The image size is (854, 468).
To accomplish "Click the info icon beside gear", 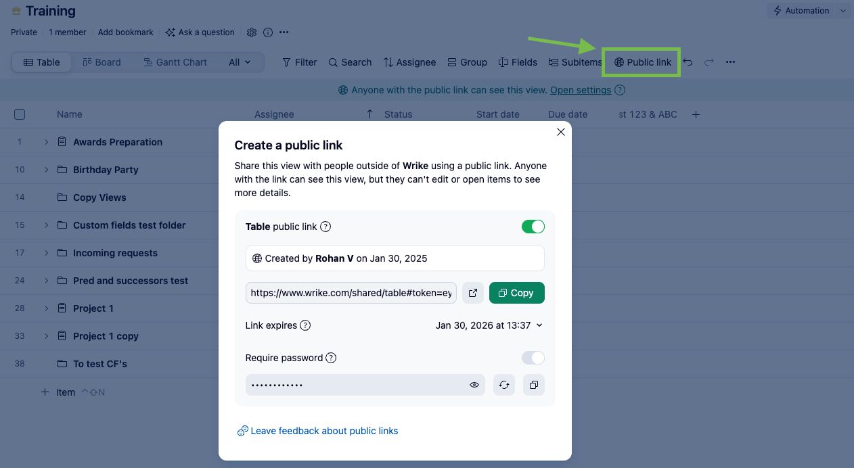I will 268,32.
